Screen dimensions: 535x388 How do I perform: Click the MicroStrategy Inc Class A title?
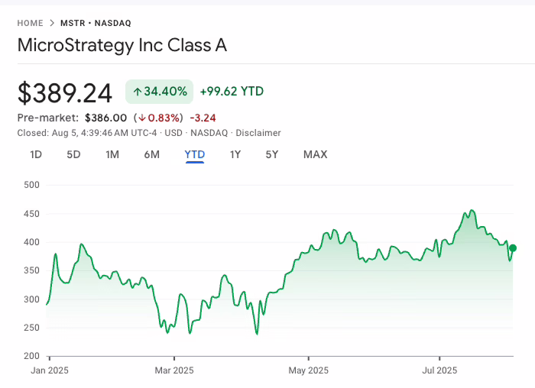(122, 45)
